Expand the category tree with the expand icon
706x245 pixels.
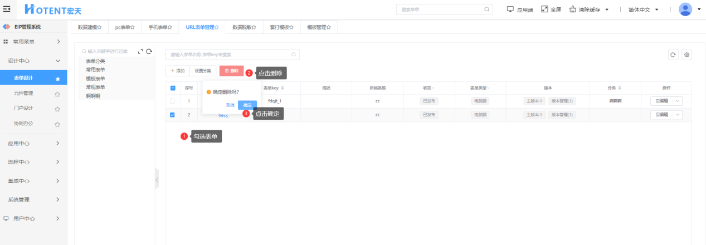[140, 51]
